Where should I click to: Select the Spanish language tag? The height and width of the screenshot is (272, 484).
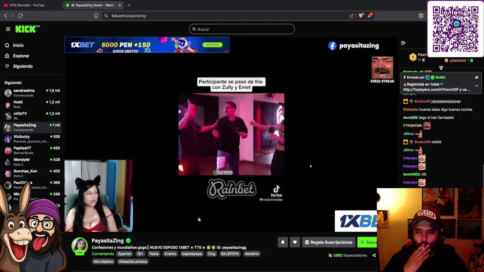point(124,254)
